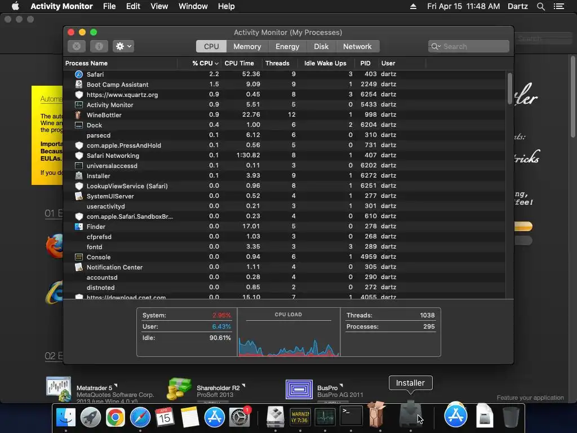
Task: Select the distnoted process row
Action: point(284,288)
